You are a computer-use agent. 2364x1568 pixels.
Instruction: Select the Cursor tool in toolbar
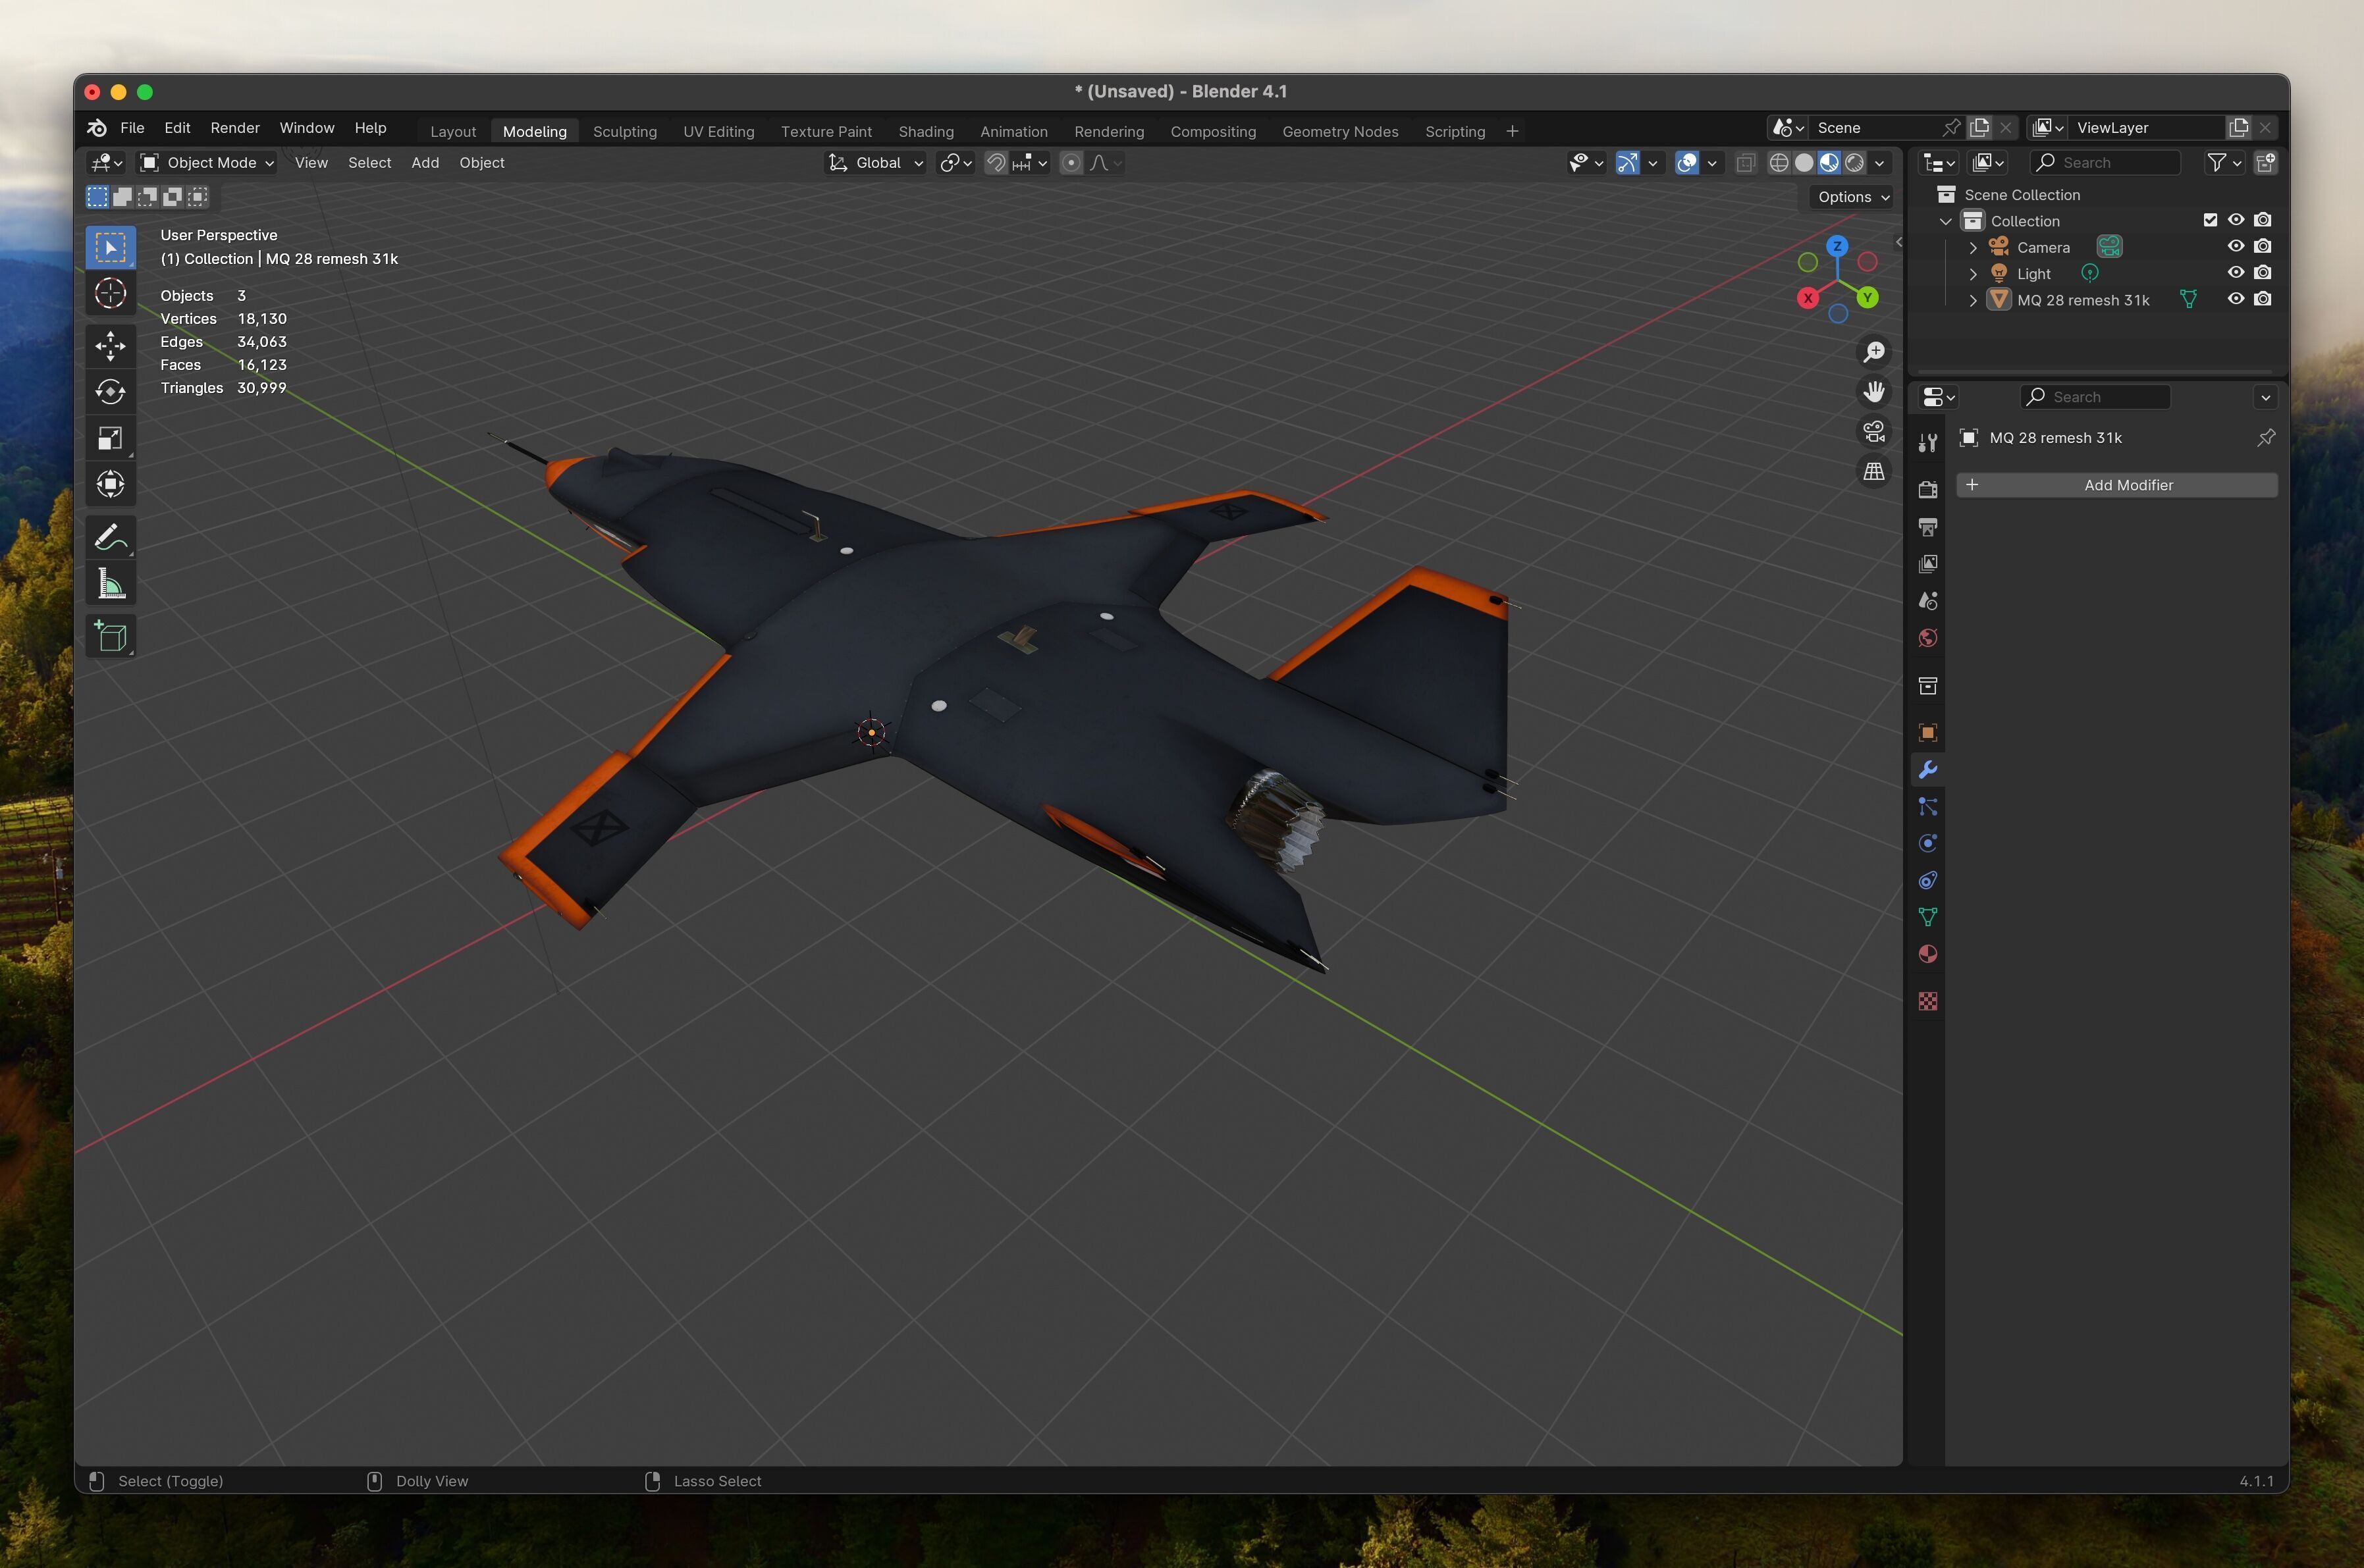(110, 294)
